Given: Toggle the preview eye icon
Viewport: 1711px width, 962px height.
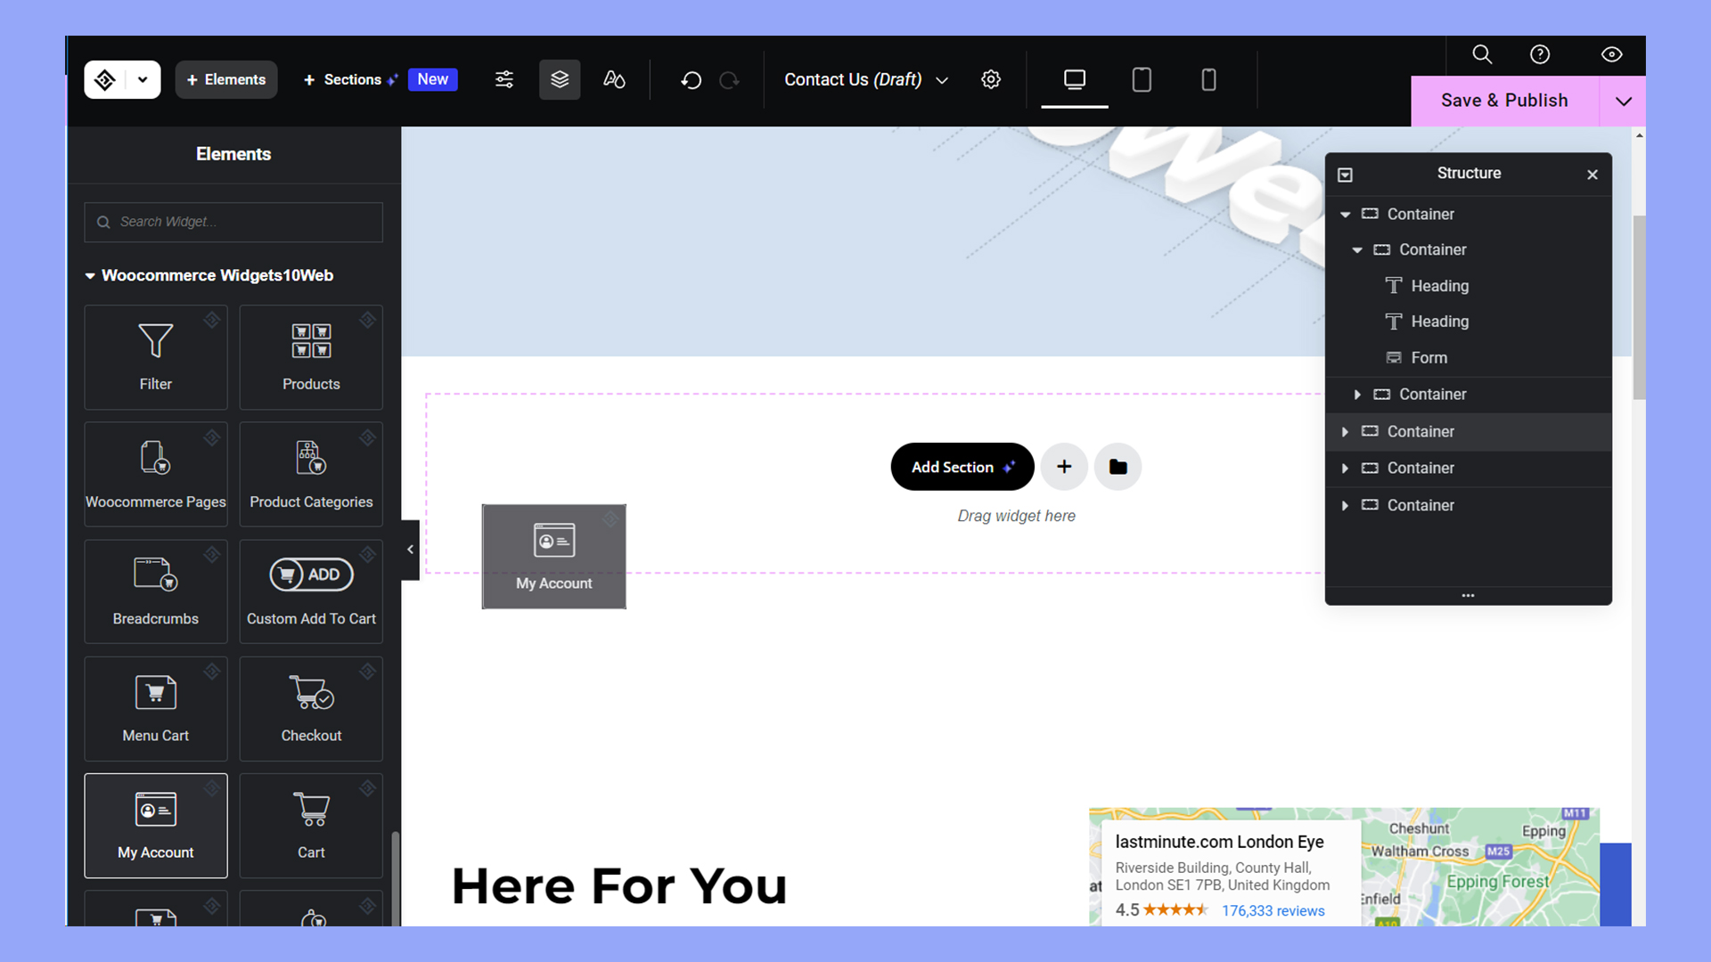Looking at the screenshot, I should (x=1611, y=54).
